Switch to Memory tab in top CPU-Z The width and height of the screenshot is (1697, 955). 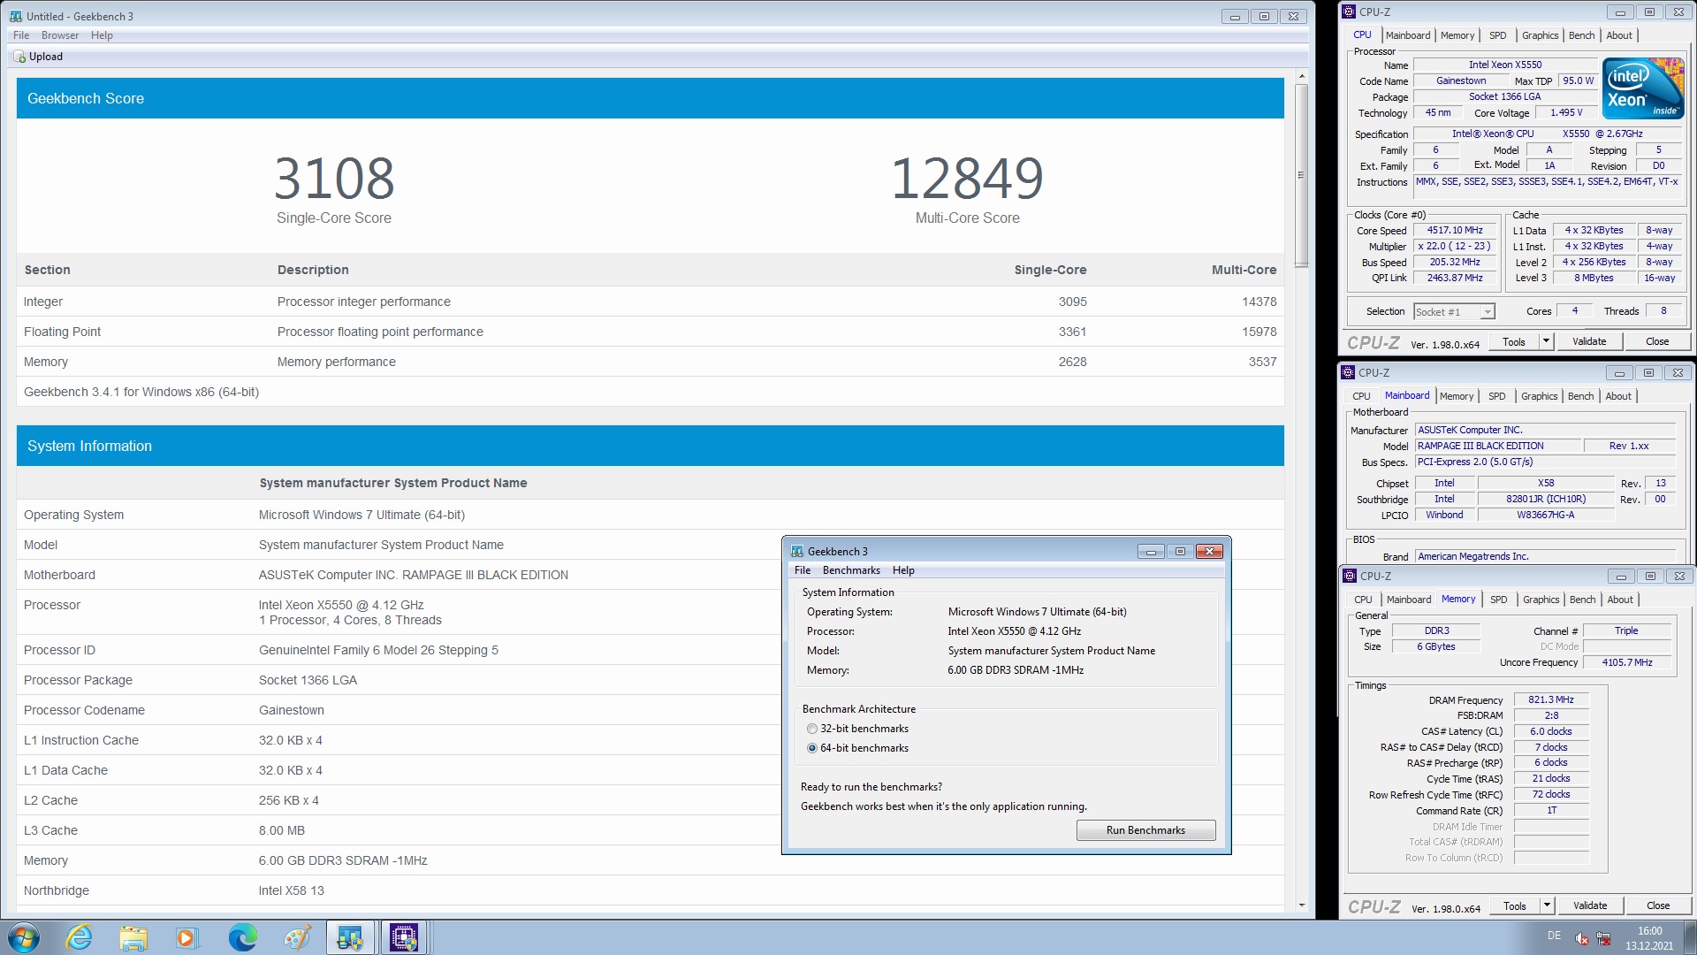pyautogui.click(x=1457, y=35)
